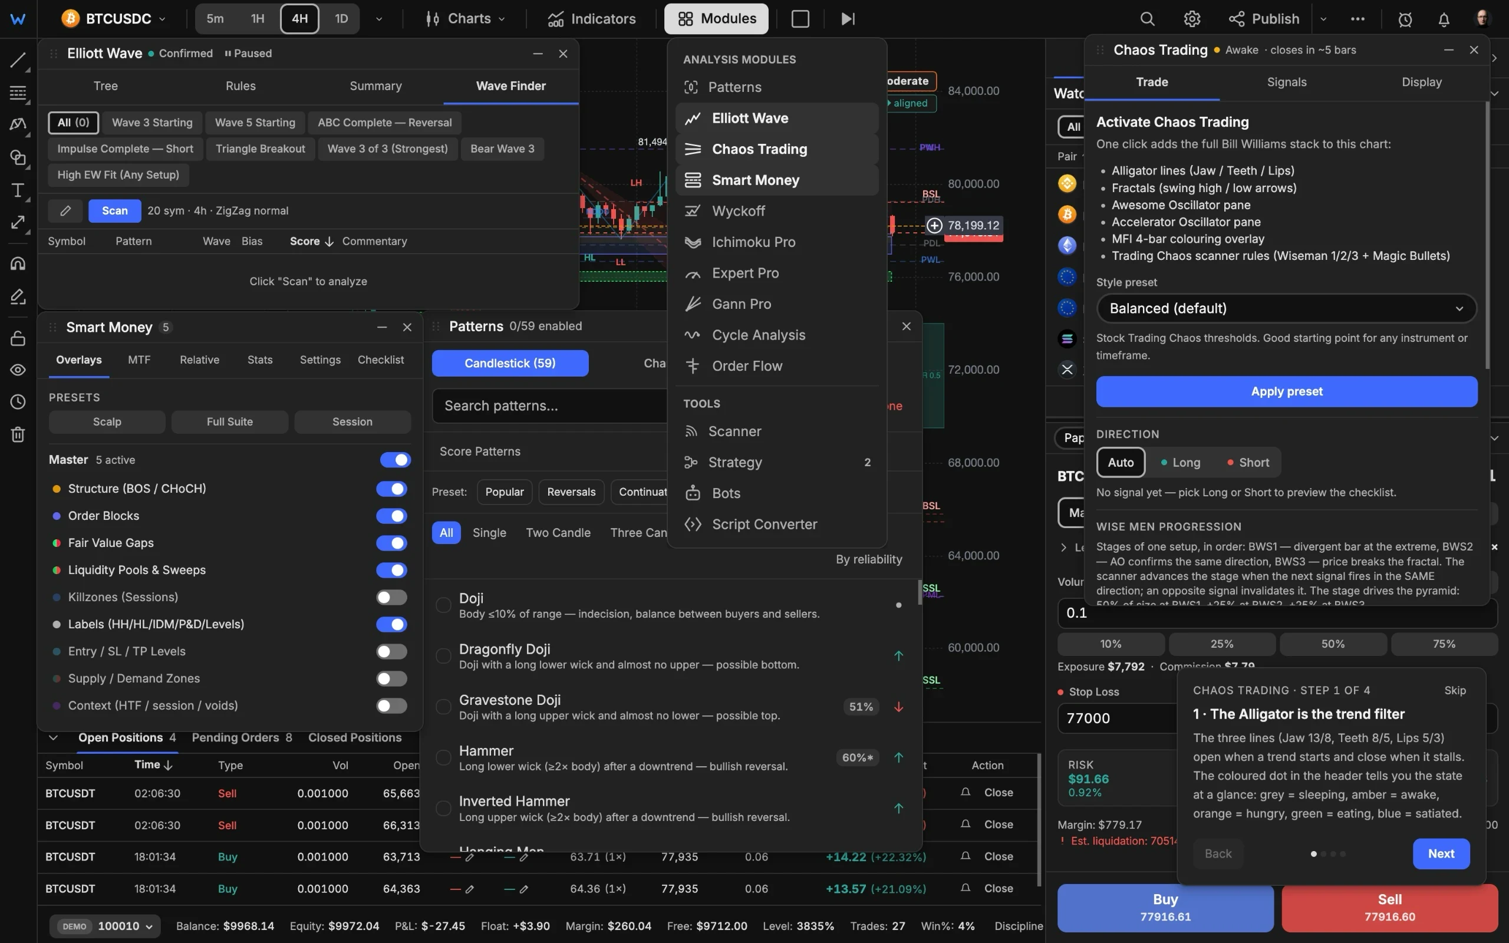Click the lock drawings icon in sidebar
The height and width of the screenshot is (943, 1509).
[18, 338]
